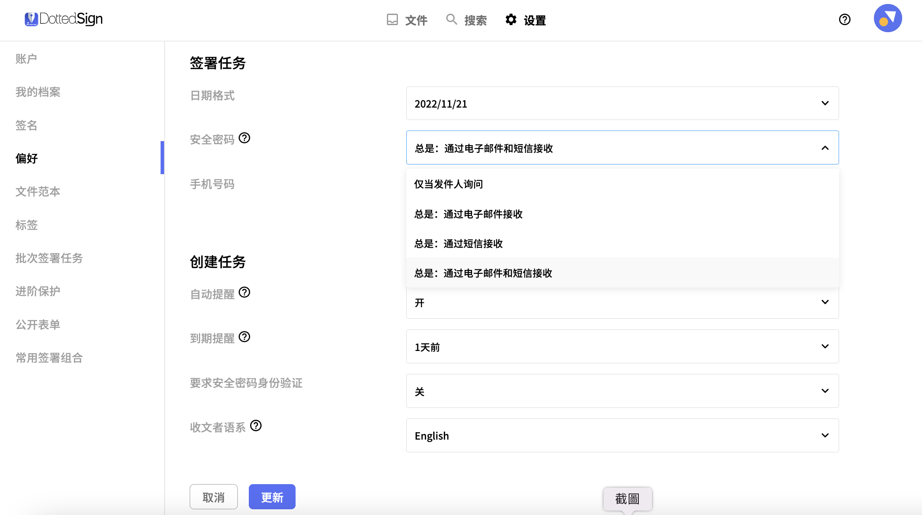Open 文件范本 in the sidebar
Viewport: 922px width, 515px height.
pyautogui.click(x=38, y=191)
